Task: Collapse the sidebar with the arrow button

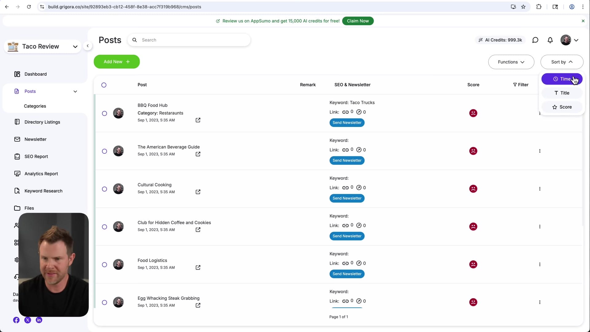Action: tap(88, 46)
